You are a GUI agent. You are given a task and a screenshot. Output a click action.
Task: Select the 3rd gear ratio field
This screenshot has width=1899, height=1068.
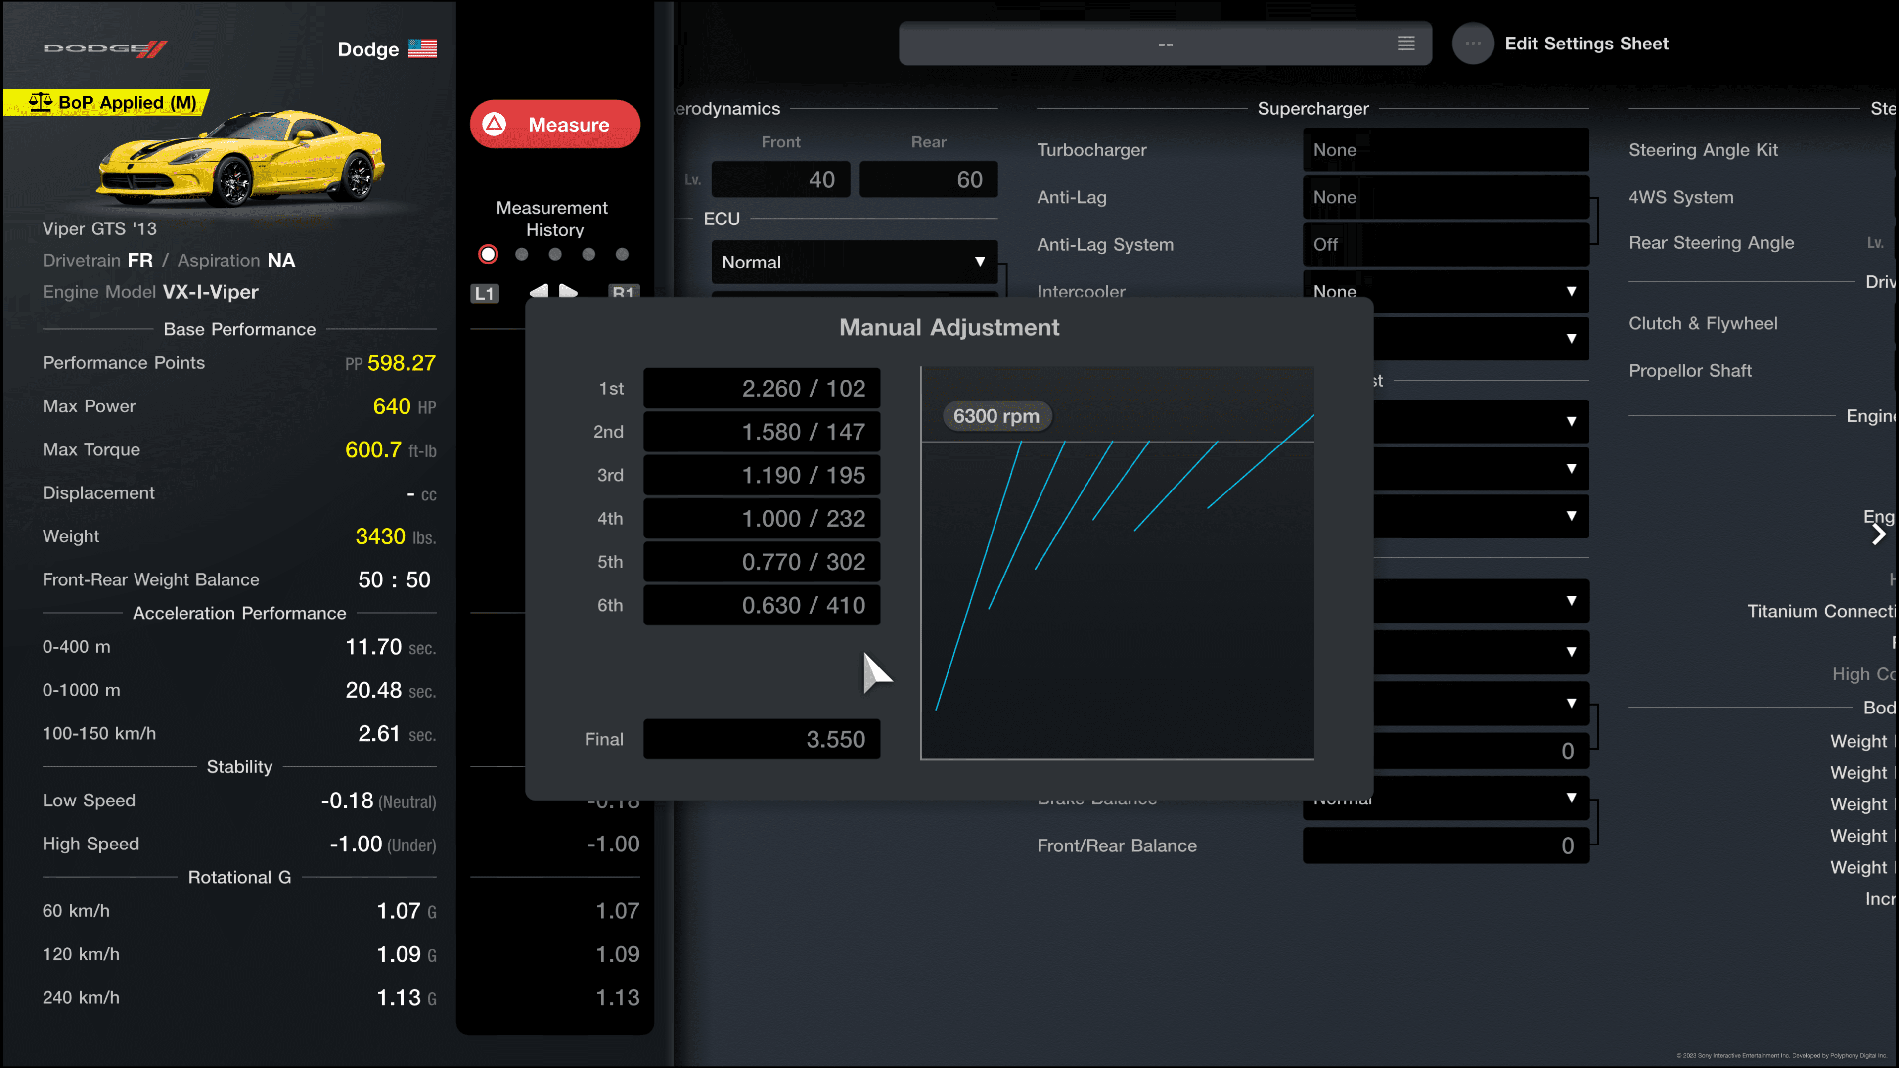tap(762, 475)
